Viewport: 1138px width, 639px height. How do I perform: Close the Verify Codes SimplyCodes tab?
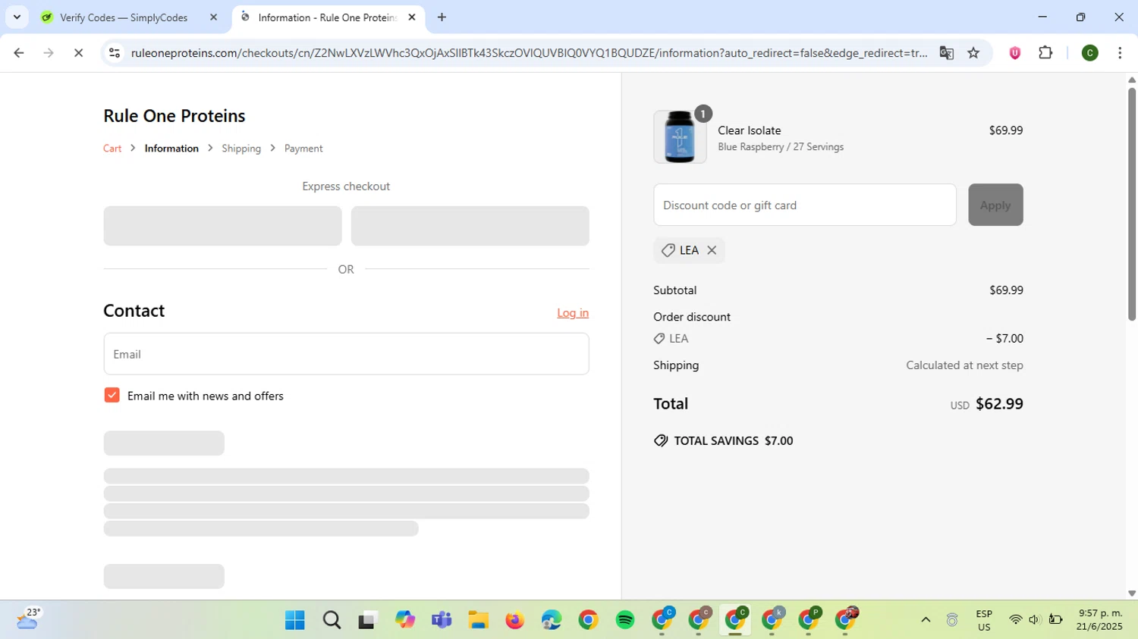tap(213, 17)
